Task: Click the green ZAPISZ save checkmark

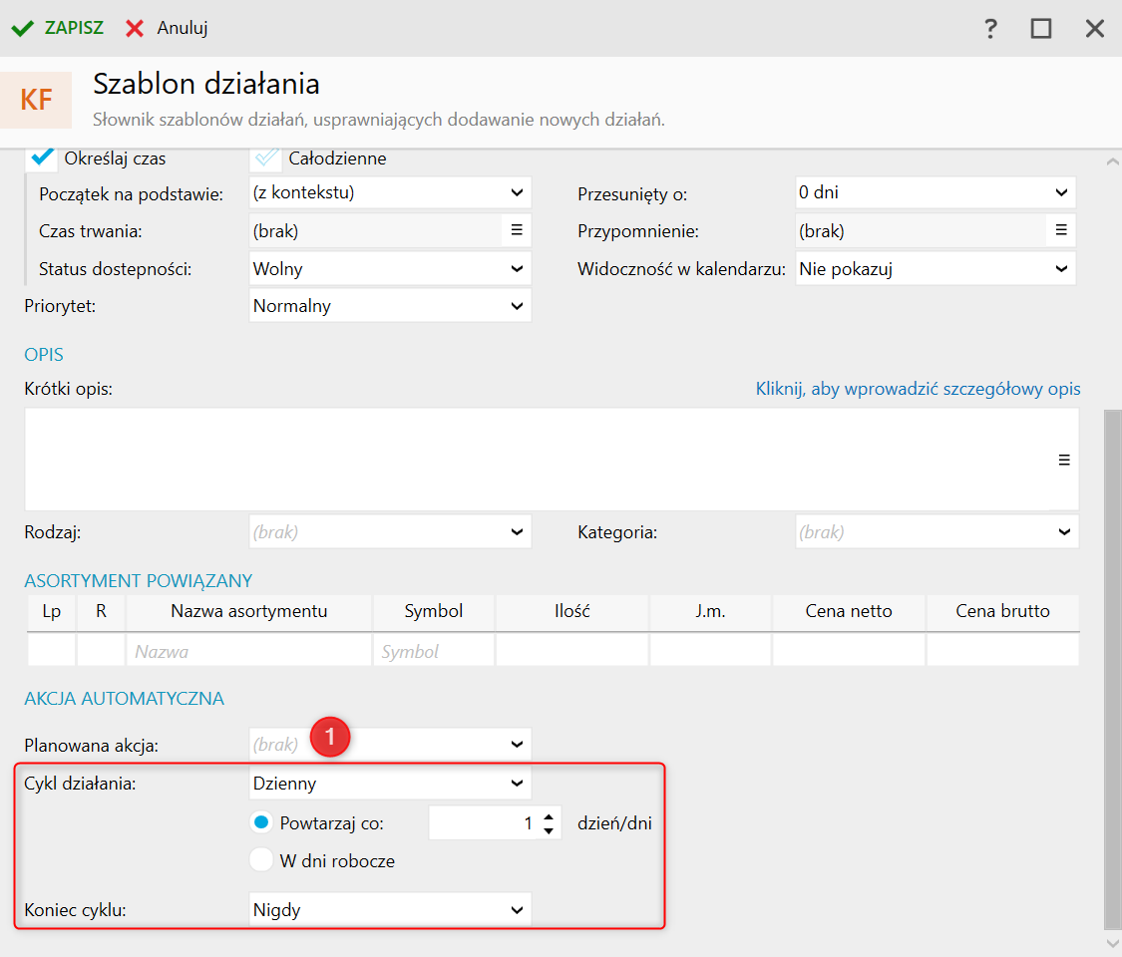Action: coord(21,28)
